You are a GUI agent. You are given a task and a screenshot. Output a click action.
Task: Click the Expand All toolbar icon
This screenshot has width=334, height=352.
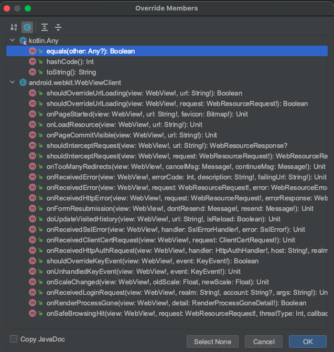45,27
